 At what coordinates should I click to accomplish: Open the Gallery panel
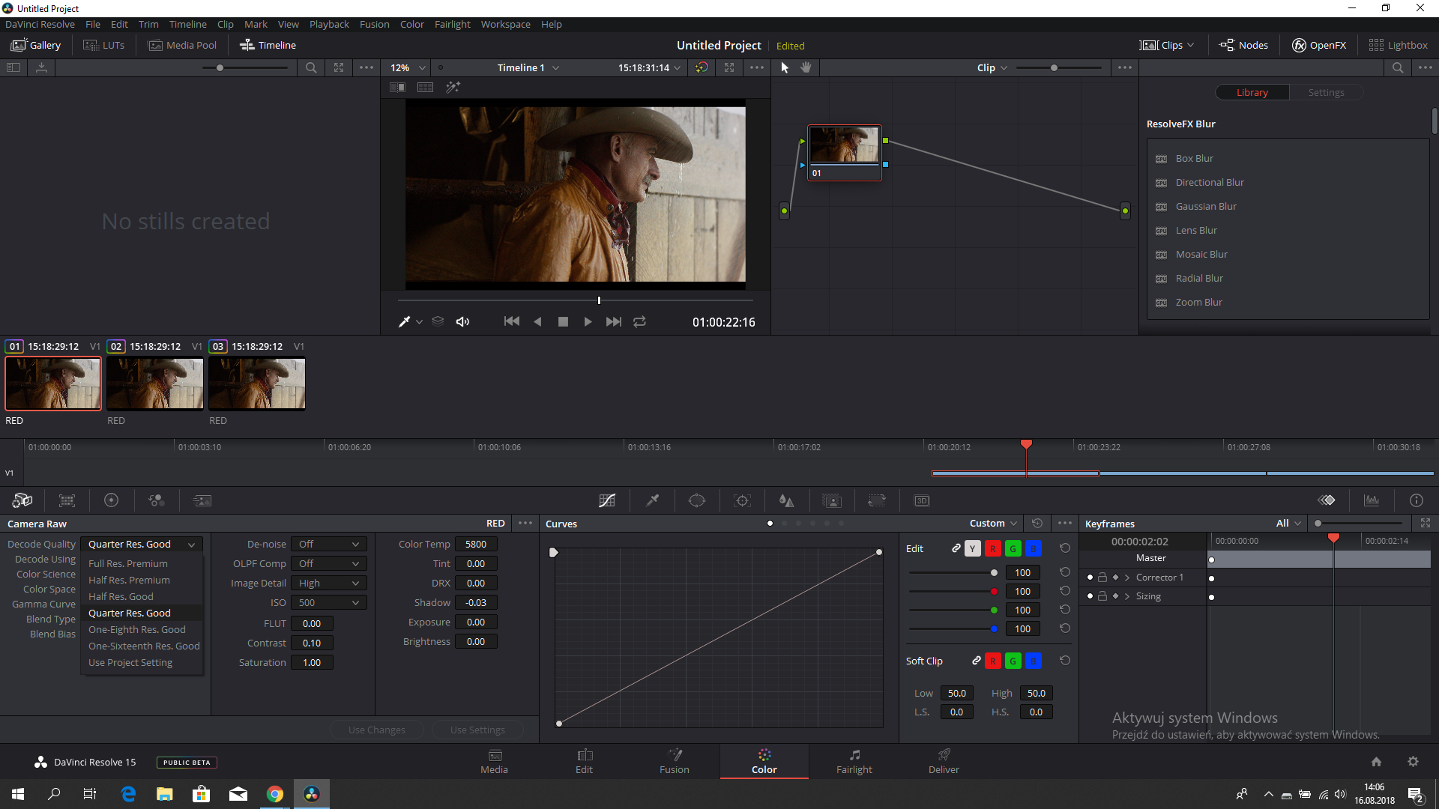[x=36, y=45]
